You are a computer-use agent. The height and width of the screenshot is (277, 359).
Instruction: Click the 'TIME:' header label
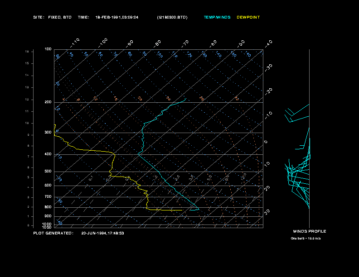83,17
